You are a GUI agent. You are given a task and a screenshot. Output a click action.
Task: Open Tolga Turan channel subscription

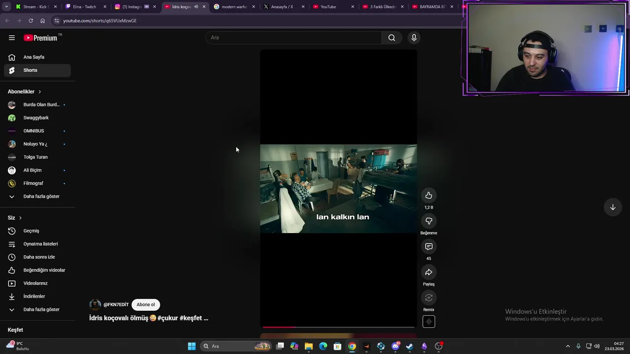(37, 157)
